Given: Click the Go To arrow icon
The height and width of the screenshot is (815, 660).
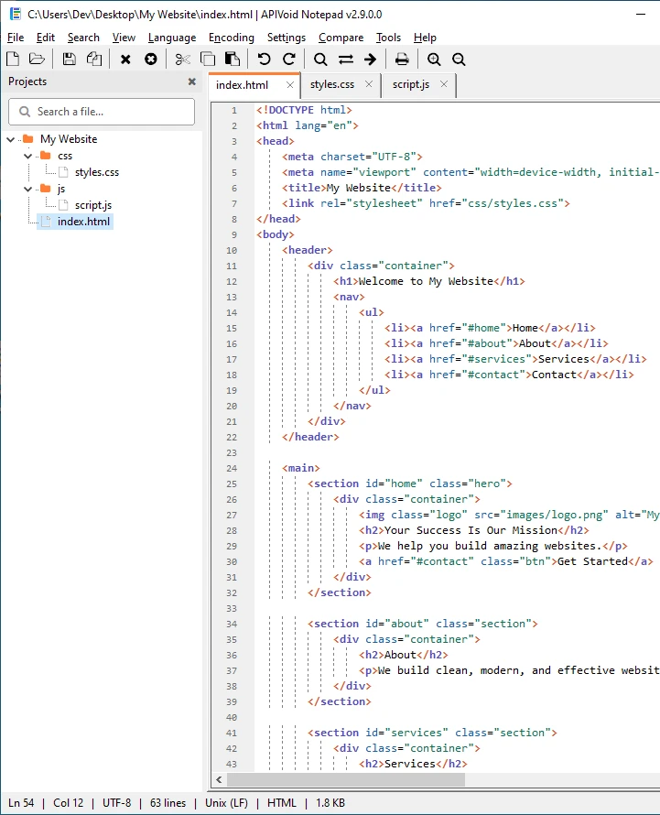Looking at the screenshot, I should click(x=370, y=60).
